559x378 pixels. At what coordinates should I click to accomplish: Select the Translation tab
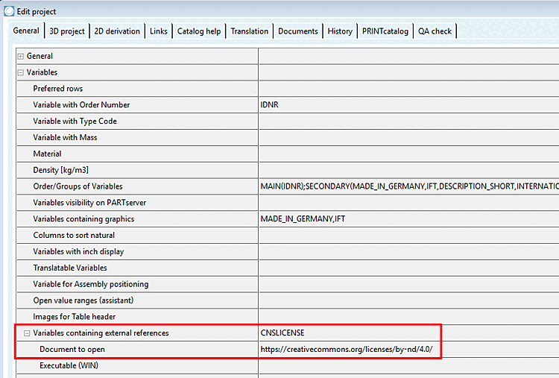249,31
